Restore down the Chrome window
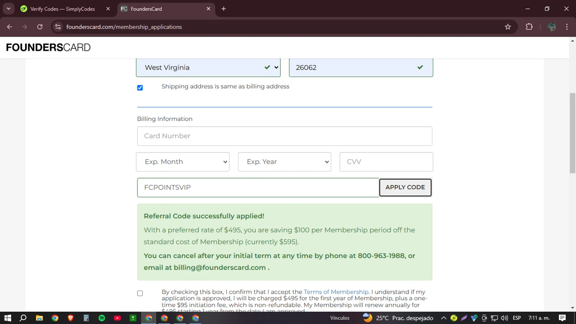The height and width of the screenshot is (324, 576). pos(547,9)
